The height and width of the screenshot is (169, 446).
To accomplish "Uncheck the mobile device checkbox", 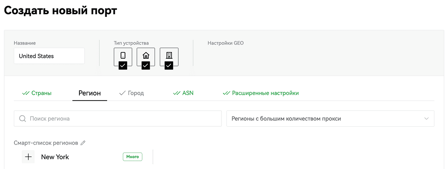I will tap(123, 65).
